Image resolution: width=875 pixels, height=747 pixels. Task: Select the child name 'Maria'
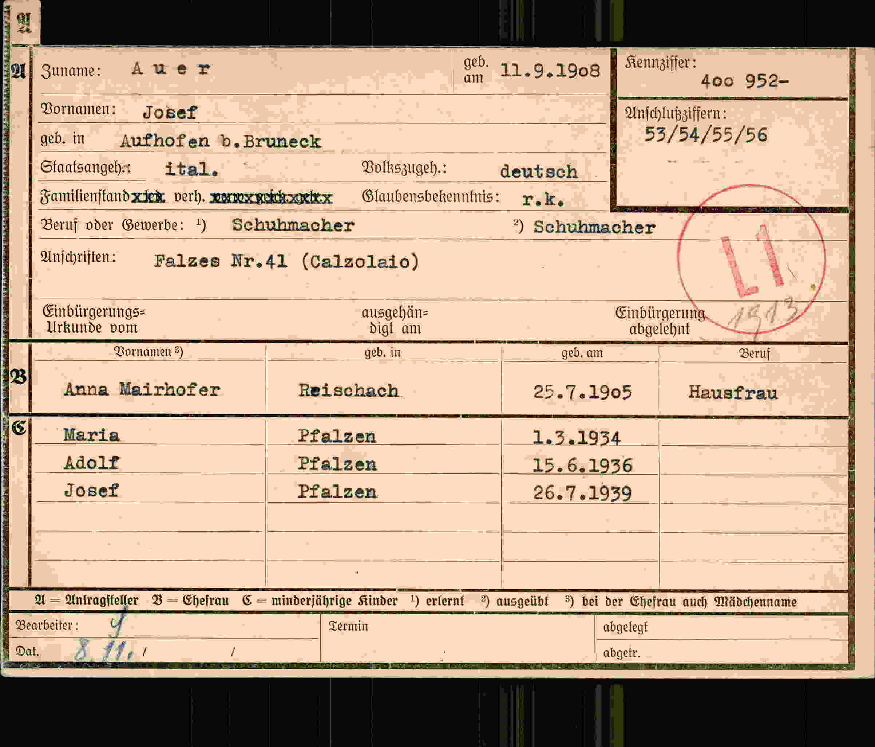click(92, 435)
